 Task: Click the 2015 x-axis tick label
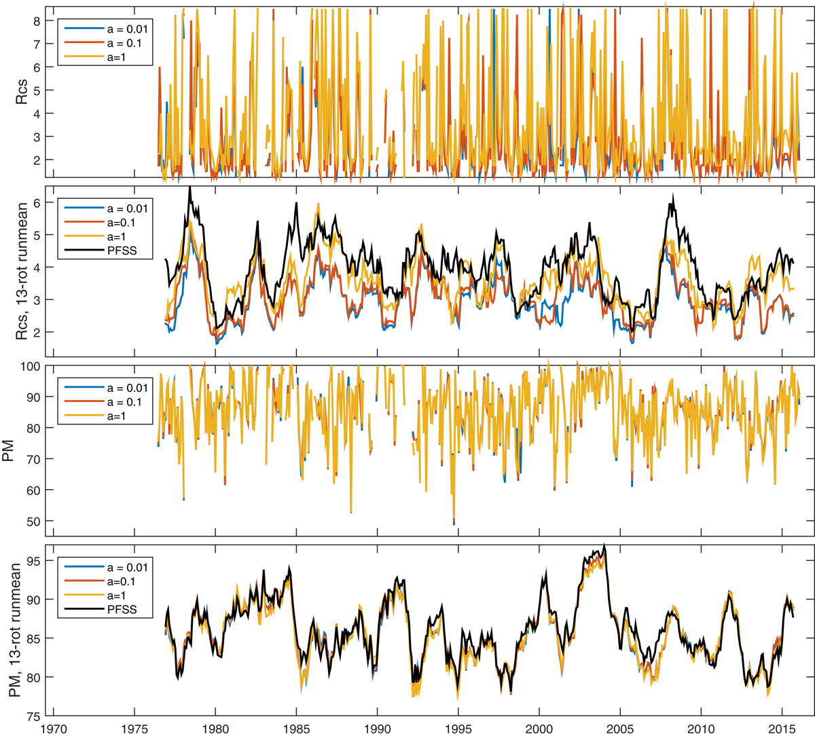(781, 729)
